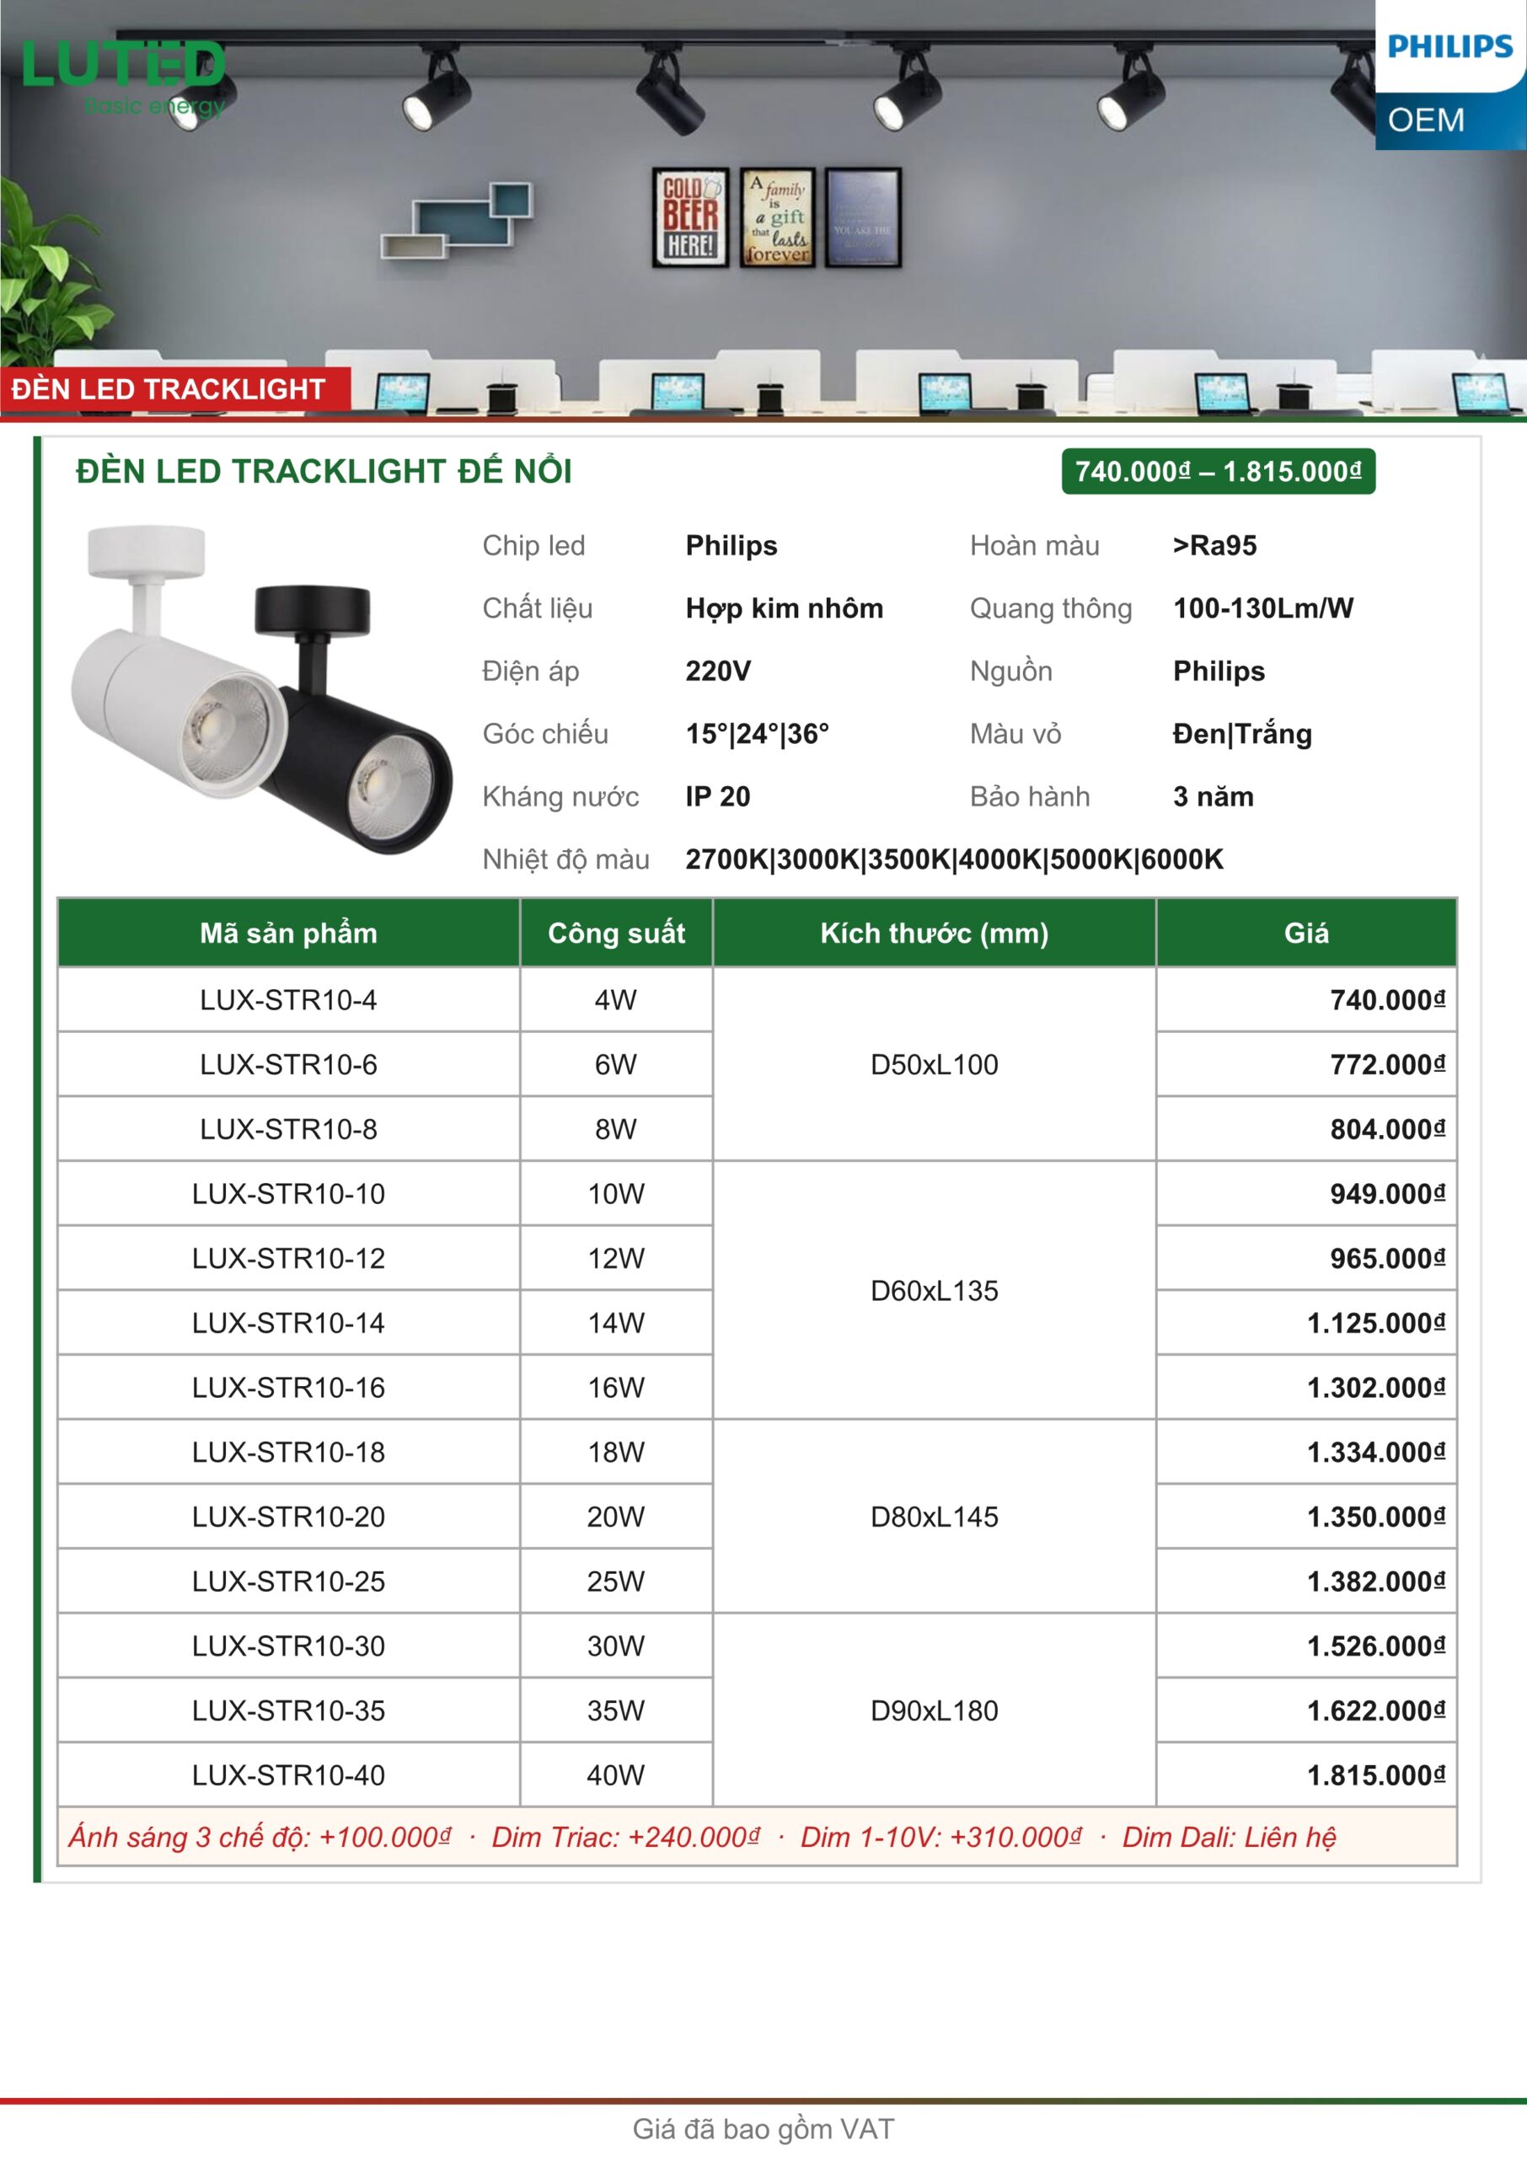Select the warranty value 3 năm

click(x=1213, y=796)
